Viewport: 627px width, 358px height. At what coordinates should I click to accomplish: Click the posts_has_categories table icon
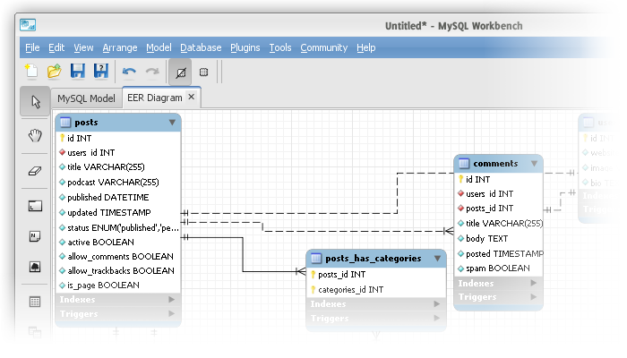click(316, 259)
